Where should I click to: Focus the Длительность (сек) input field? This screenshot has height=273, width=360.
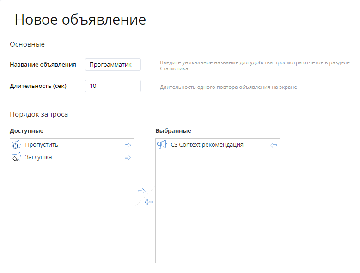113,86
